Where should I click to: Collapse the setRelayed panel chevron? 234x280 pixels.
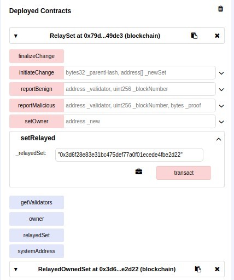pos(219,139)
